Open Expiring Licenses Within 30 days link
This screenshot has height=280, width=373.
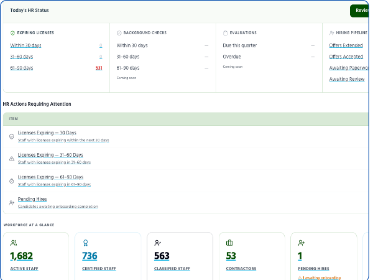pos(25,45)
